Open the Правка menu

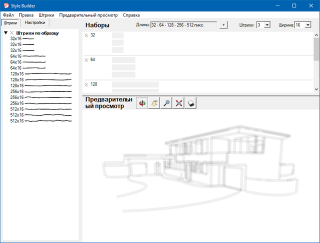coord(26,15)
